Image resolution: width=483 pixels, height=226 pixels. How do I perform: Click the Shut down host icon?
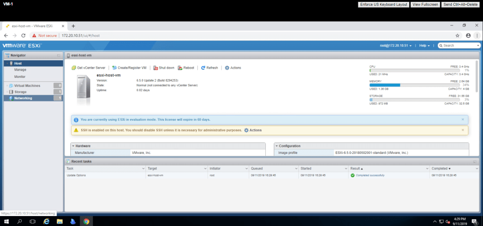coord(155,68)
